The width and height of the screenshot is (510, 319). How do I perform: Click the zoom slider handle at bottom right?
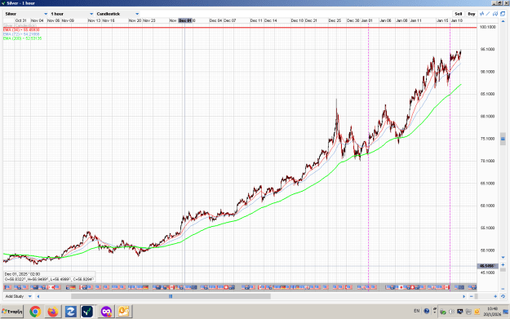click(477, 296)
